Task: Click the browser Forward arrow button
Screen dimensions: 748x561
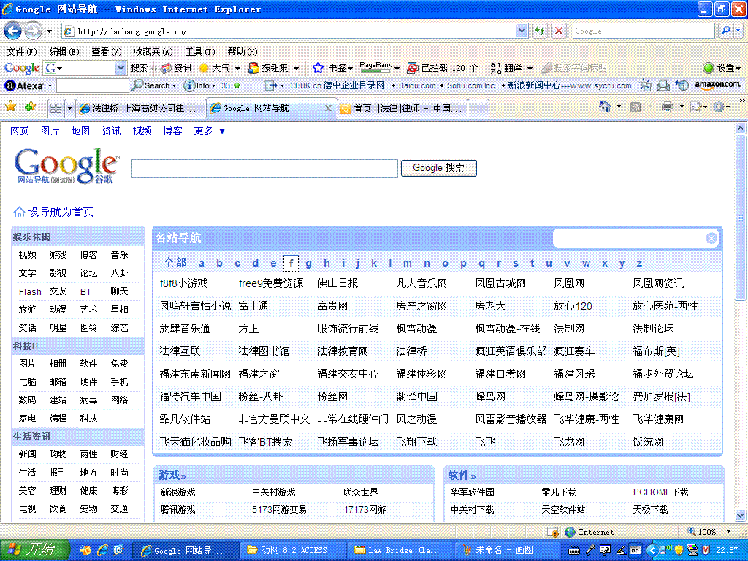Action: [33, 31]
